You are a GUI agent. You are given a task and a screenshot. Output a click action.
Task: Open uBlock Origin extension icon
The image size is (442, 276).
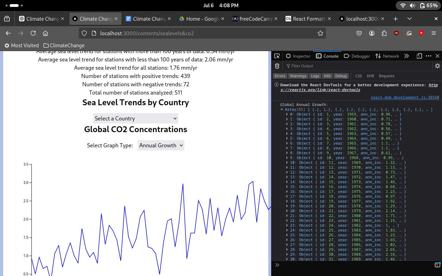tap(396, 33)
